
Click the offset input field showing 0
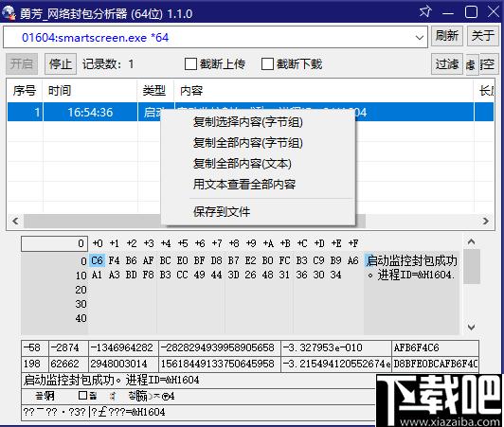click(54, 243)
